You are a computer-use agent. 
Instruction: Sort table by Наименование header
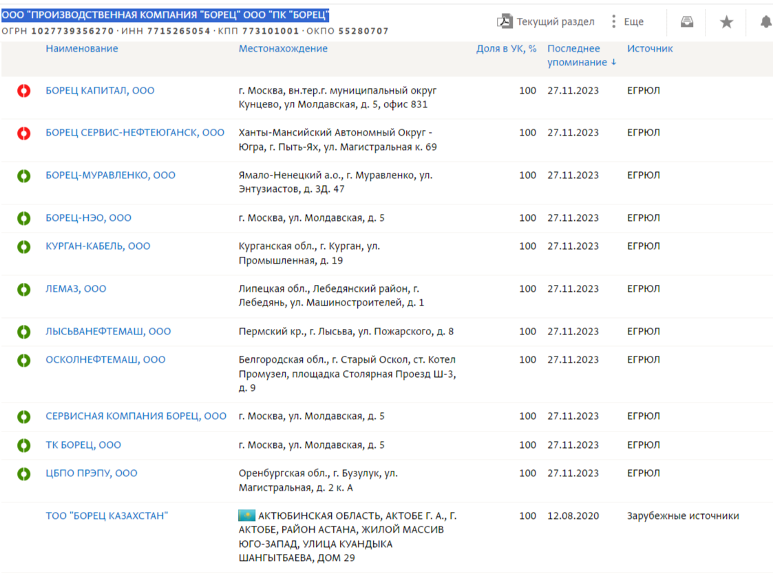(82, 49)
